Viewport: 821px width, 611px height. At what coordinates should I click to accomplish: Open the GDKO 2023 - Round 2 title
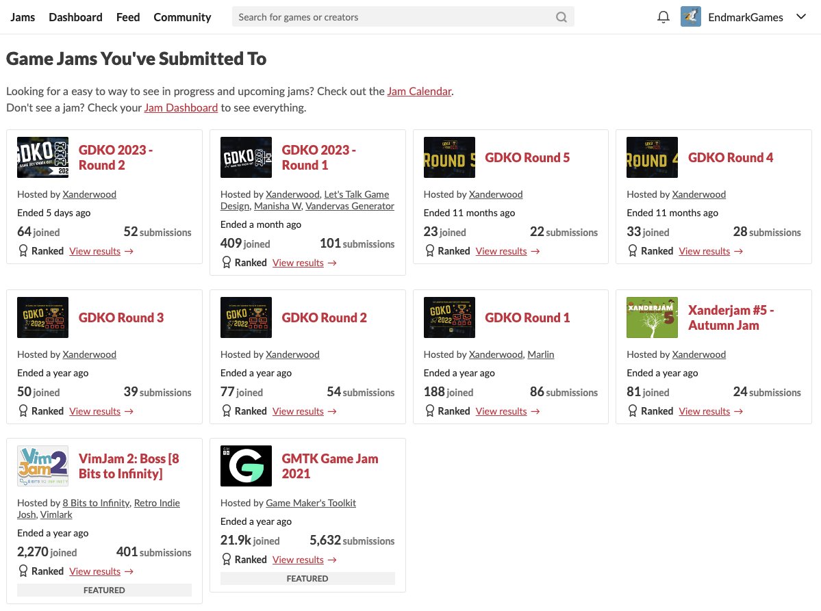(116, 157)
